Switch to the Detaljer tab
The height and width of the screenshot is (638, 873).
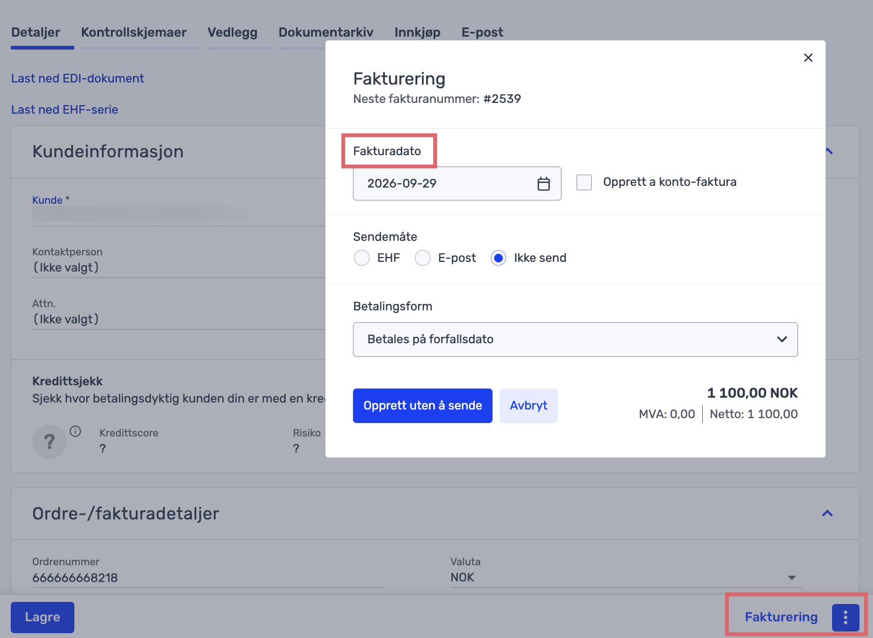[36, 32]
